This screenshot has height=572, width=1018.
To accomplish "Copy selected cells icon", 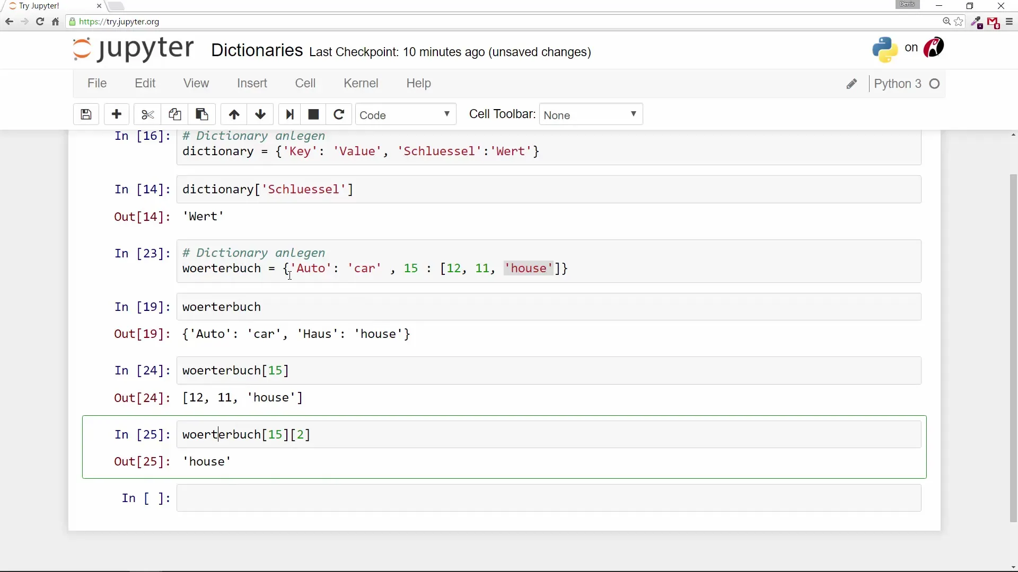I will pyautogui.click(x=174, y=114).
